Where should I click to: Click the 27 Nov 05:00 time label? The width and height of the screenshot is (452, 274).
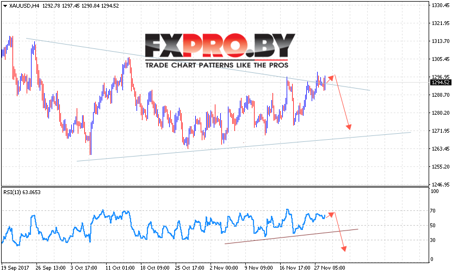click(x=330, y=268)
